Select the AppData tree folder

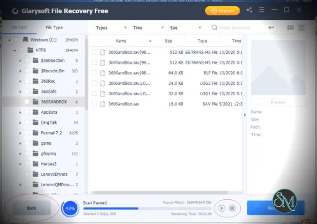click(x=49, y=112)
